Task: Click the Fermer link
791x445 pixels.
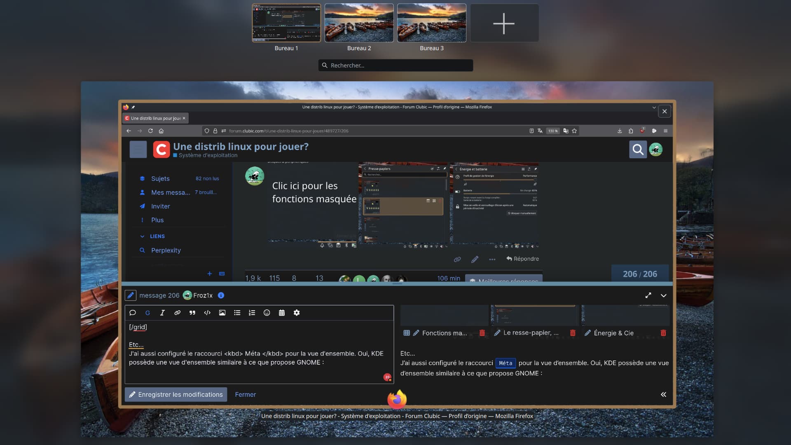Action: click(x=245, y=394)
